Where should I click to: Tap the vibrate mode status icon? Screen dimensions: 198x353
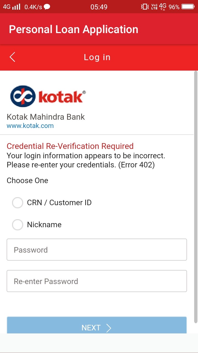145,7
